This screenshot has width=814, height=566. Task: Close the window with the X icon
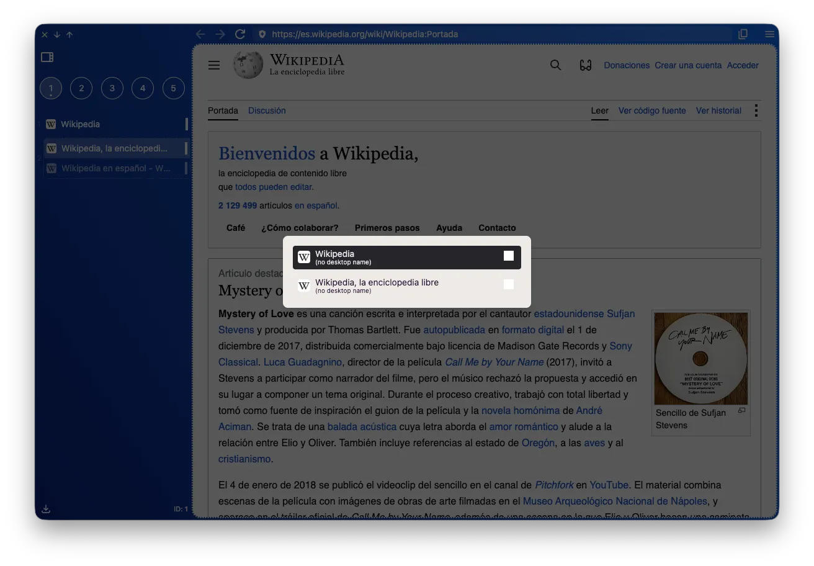tap(45, 35)
